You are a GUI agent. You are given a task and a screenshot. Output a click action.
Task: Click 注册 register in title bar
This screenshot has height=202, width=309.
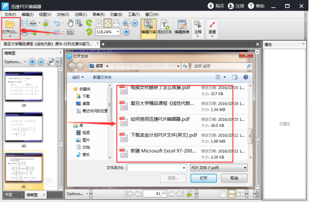[x=236, y=6]
